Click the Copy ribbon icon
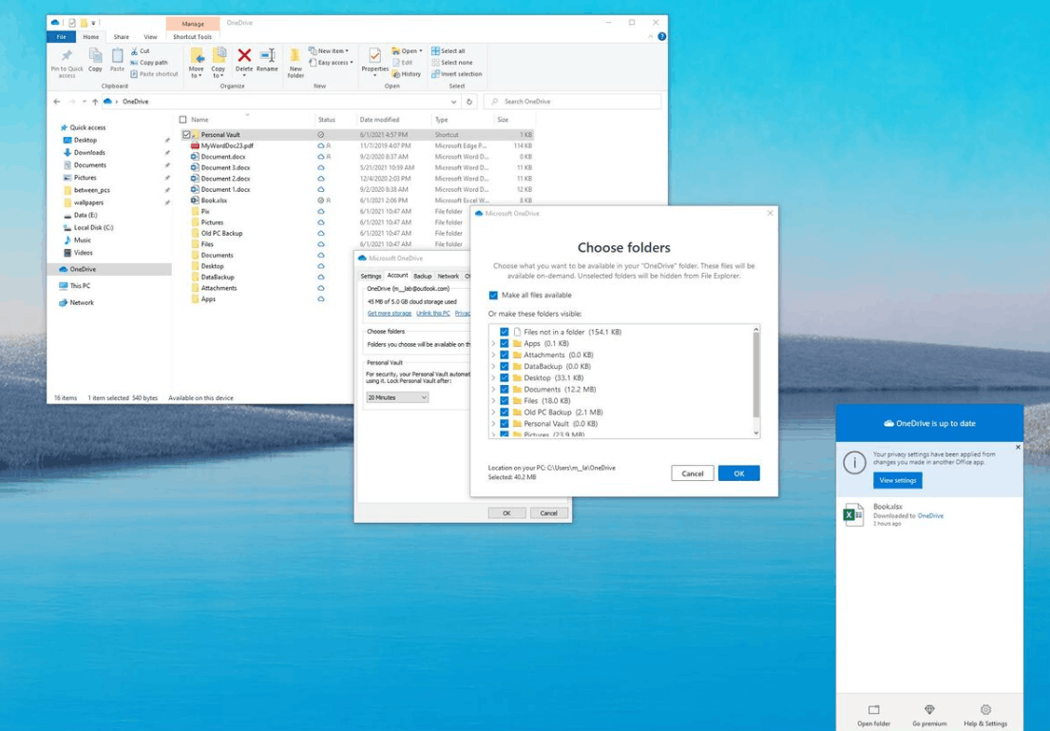The height and width of the screenshot is (731, 1050). click(95, 56)
